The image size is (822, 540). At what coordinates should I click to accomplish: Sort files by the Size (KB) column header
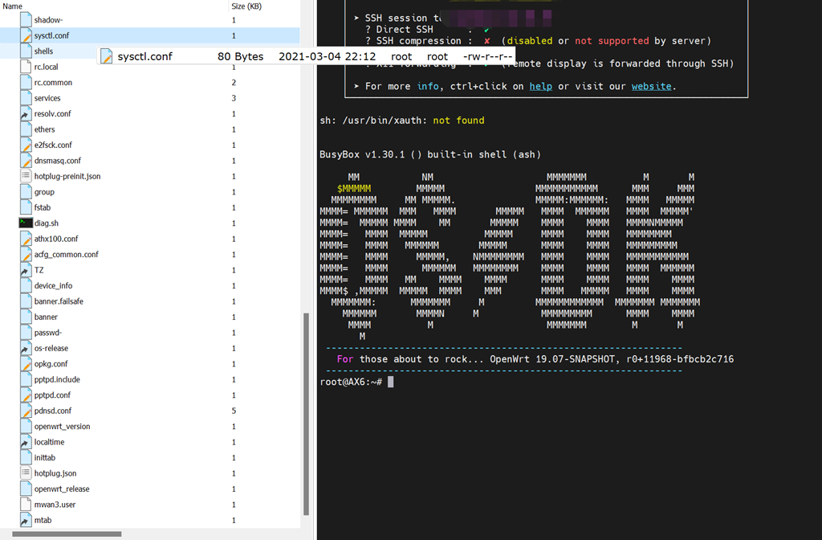(246, 6)
